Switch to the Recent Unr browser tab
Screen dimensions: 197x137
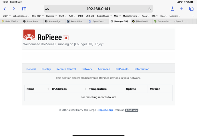pos(76,21)
